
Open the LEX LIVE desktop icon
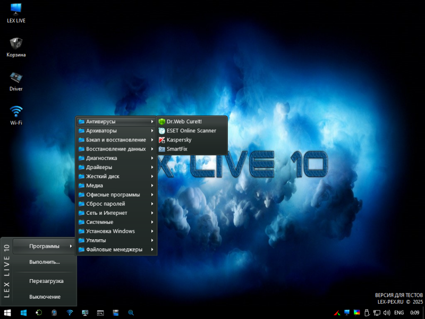16,12
